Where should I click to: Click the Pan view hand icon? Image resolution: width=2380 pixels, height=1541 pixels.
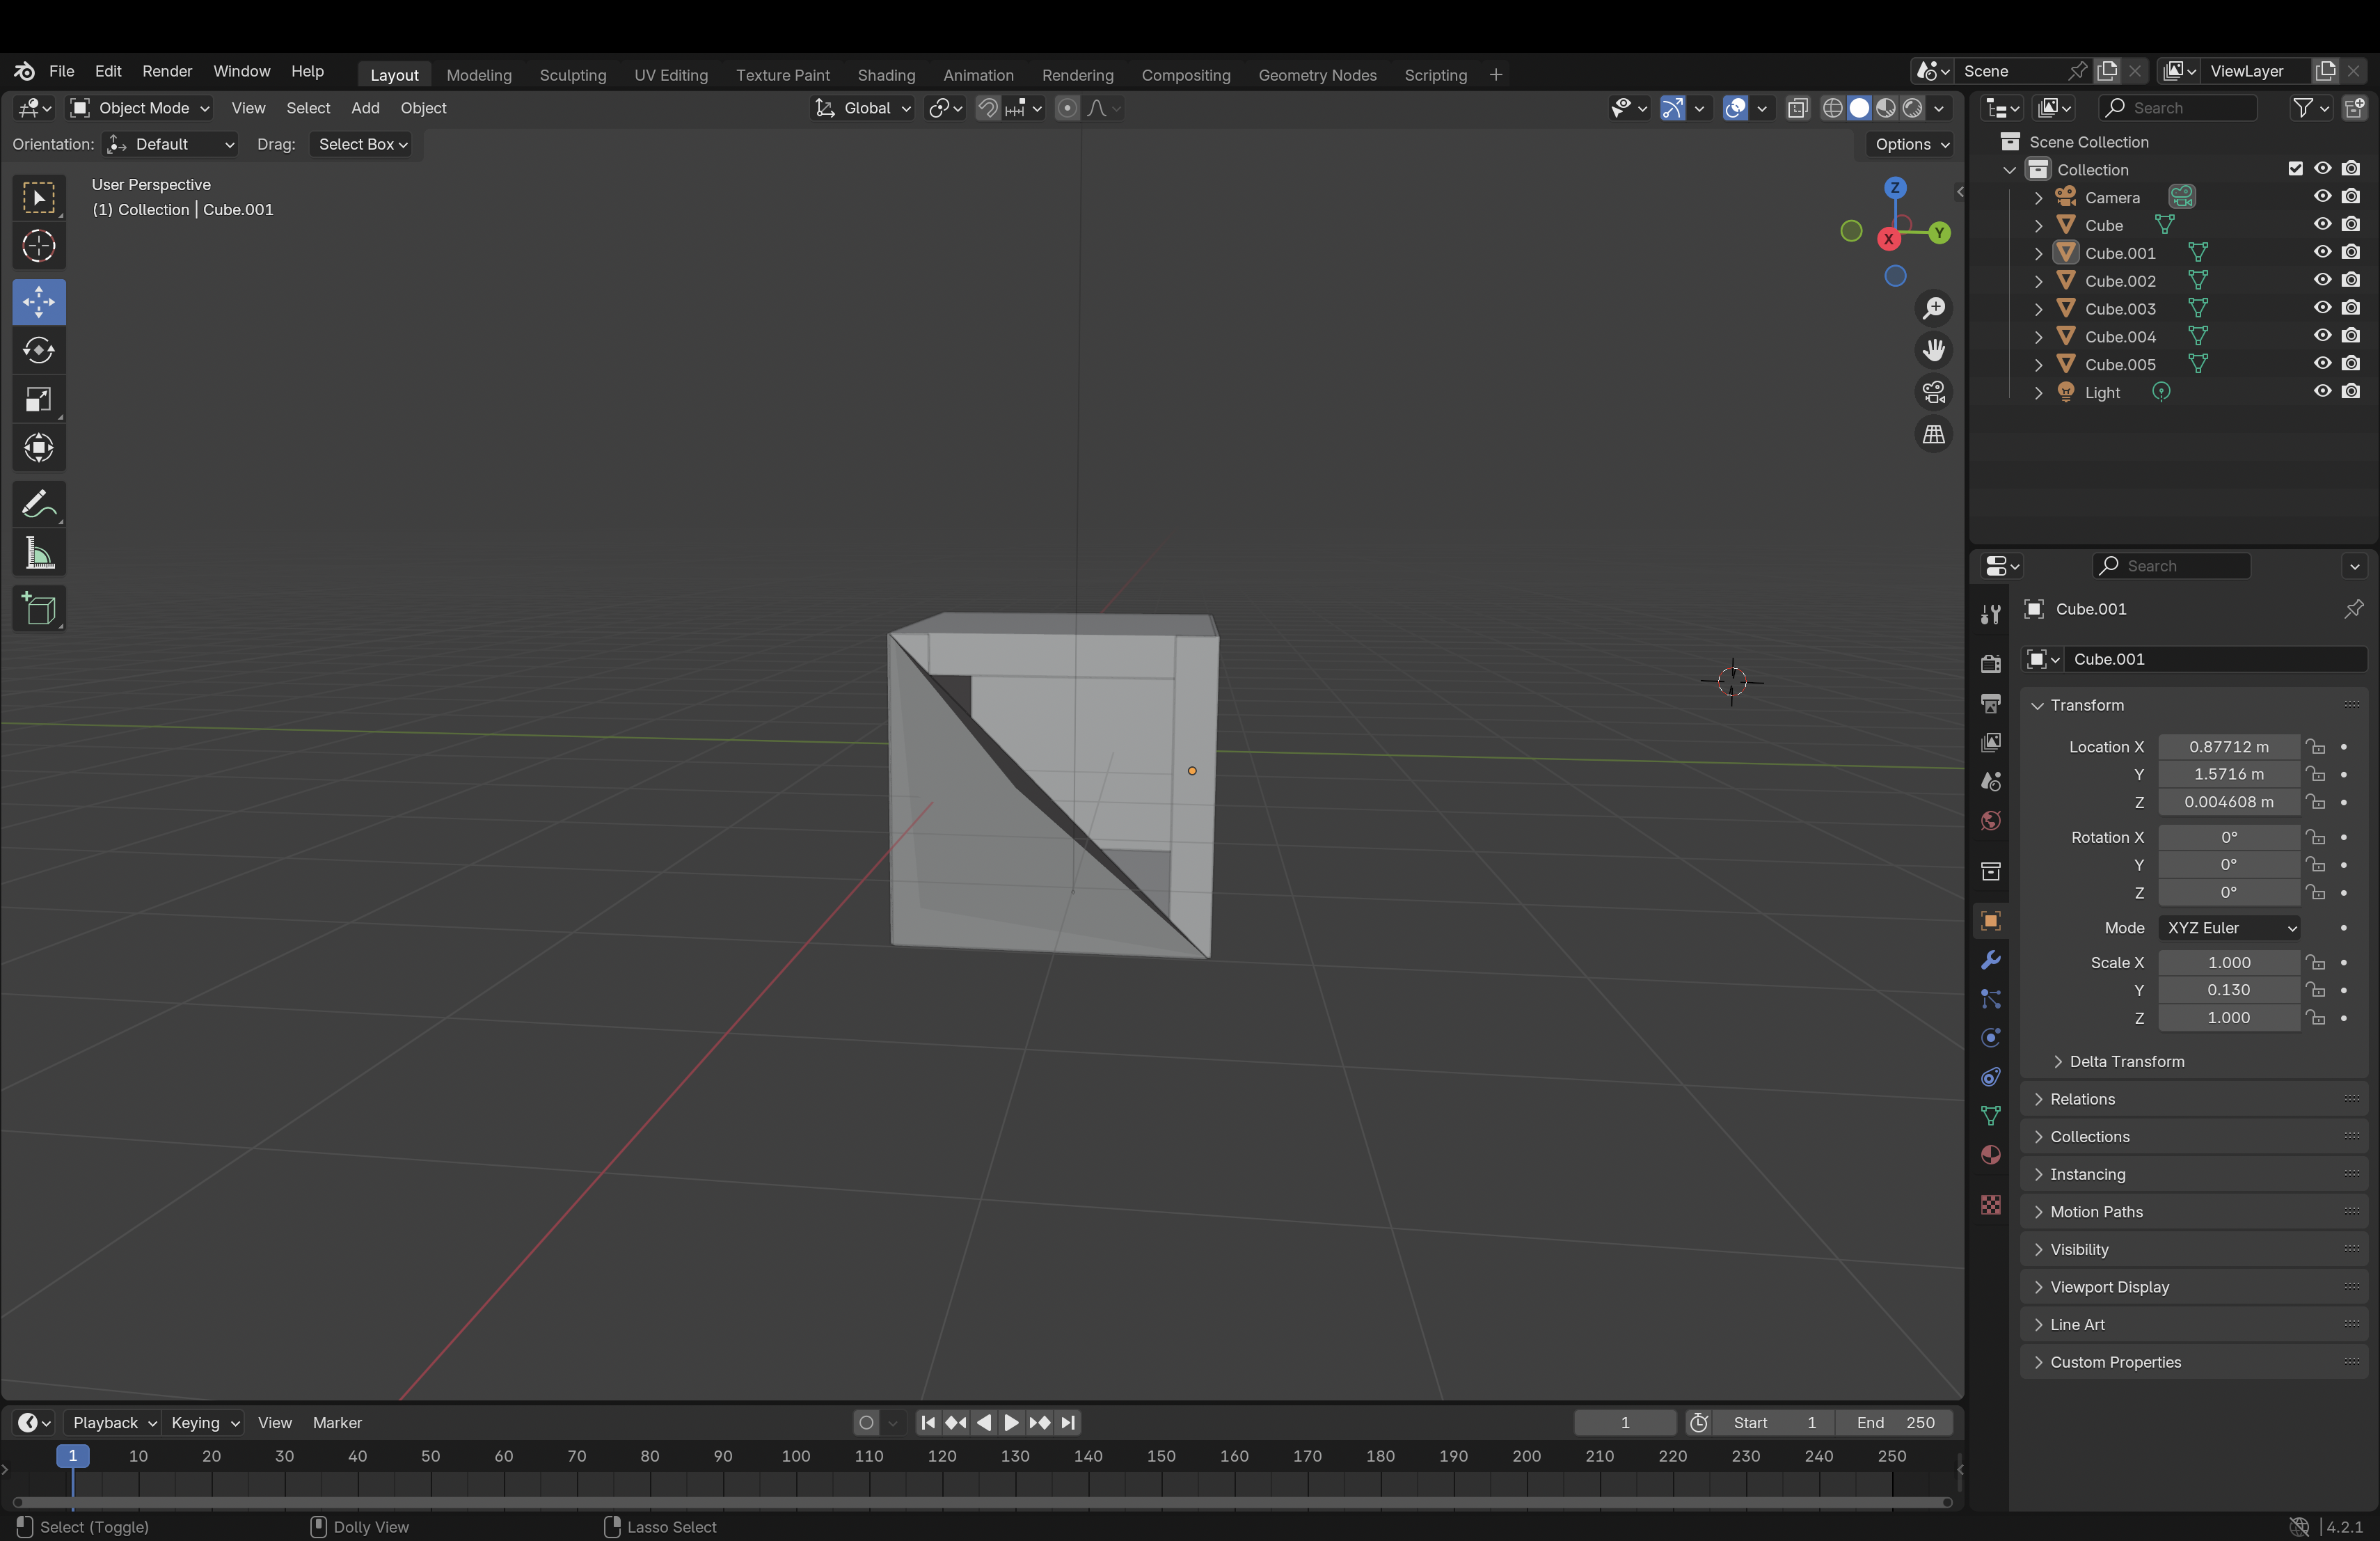coord(1934,351)
